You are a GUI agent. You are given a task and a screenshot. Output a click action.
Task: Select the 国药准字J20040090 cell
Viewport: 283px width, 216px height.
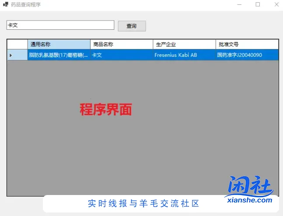[247, 55]
